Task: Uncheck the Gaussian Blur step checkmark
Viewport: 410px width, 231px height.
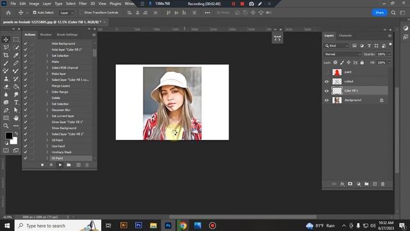Action: click(x=26, y=110)
